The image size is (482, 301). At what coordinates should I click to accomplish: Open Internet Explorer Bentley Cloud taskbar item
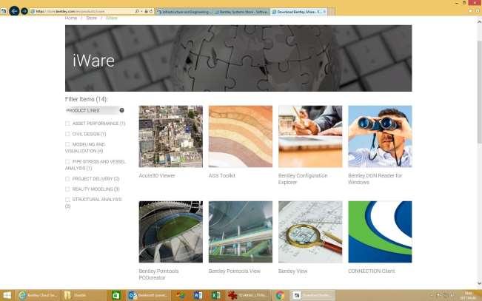coord(38,296)
